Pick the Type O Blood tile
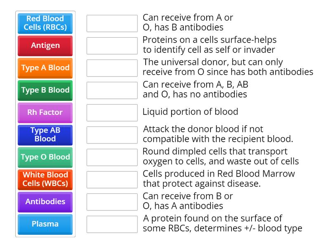 [x=45, y=157]
